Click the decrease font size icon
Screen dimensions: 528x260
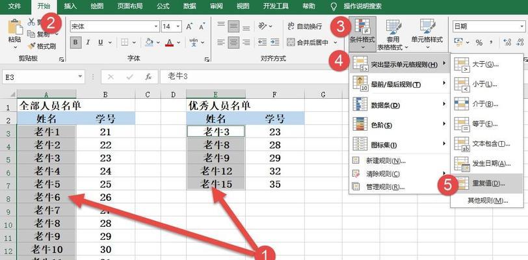(x=202, y=27)
